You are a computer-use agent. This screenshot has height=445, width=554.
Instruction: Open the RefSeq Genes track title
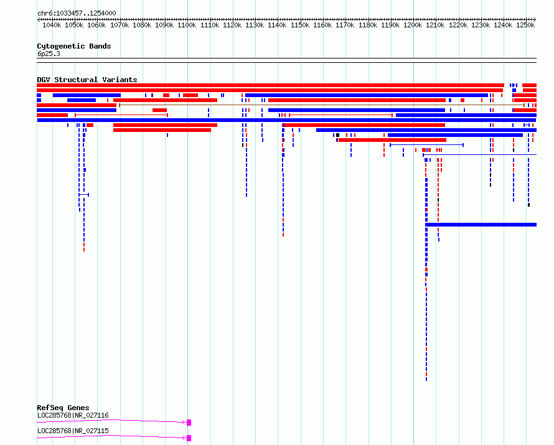tap(63, 408)
